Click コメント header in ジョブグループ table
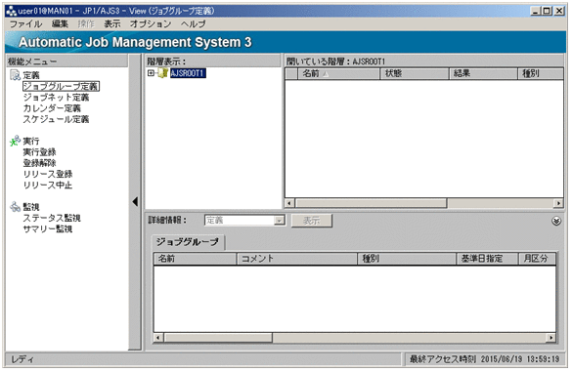 (x=297, y=259)
